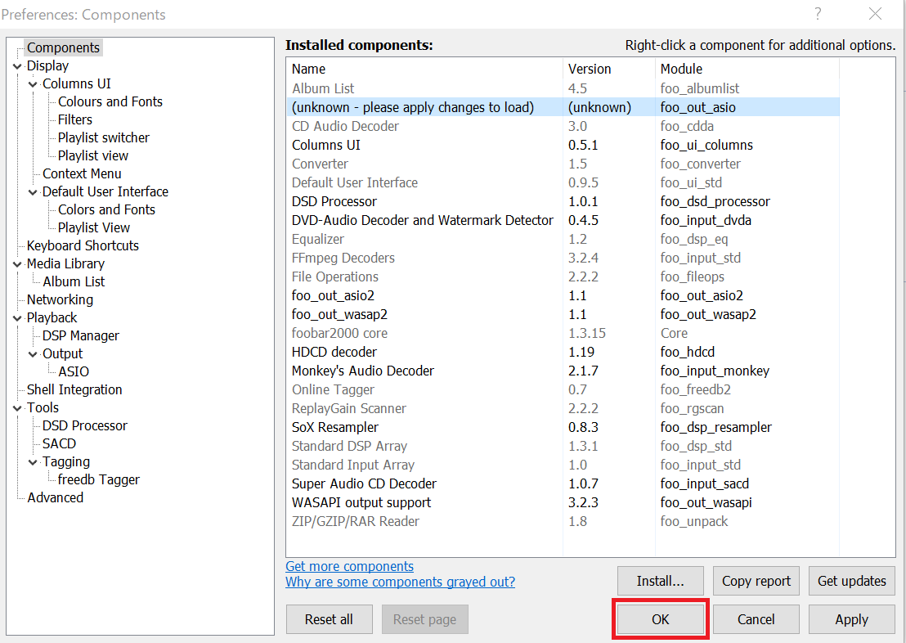The height and width of the screenshot is (643, 906).
Task: Select the '(unknown - please apply changes to load)' row
Action: click(563, 107)
